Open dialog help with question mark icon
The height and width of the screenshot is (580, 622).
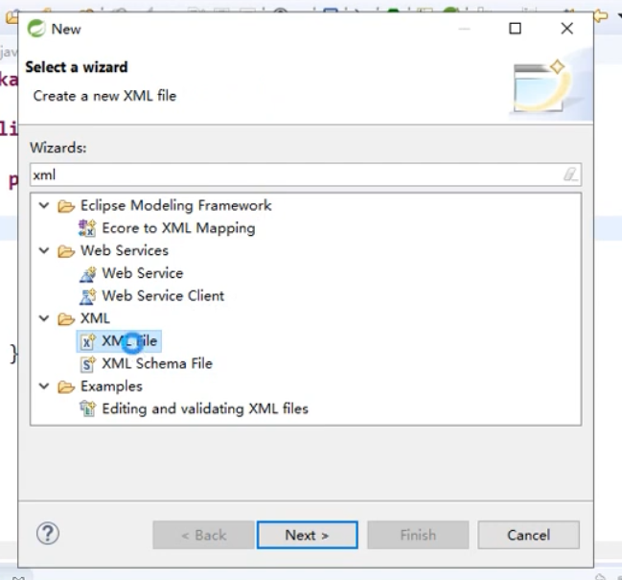coord(48,534)
